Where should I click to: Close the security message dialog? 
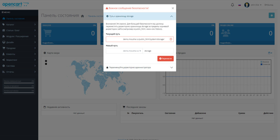[173, 8]
